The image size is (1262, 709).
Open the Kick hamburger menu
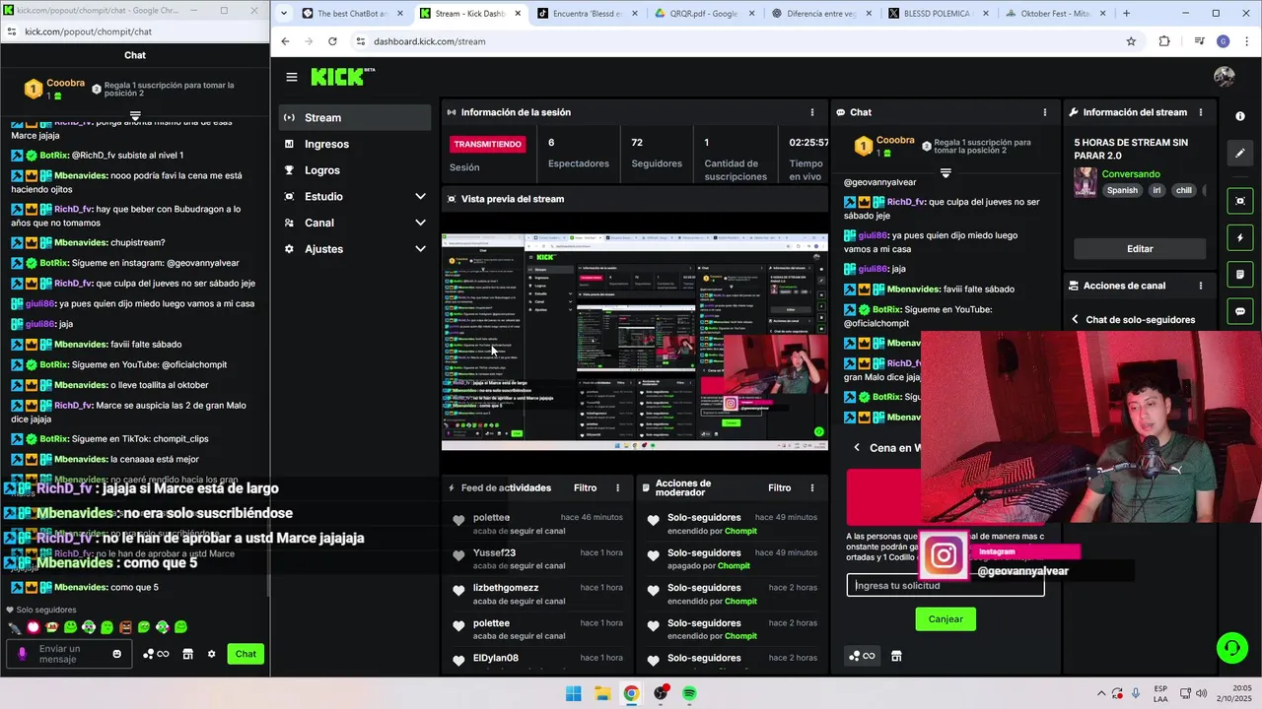pos(292,77)
